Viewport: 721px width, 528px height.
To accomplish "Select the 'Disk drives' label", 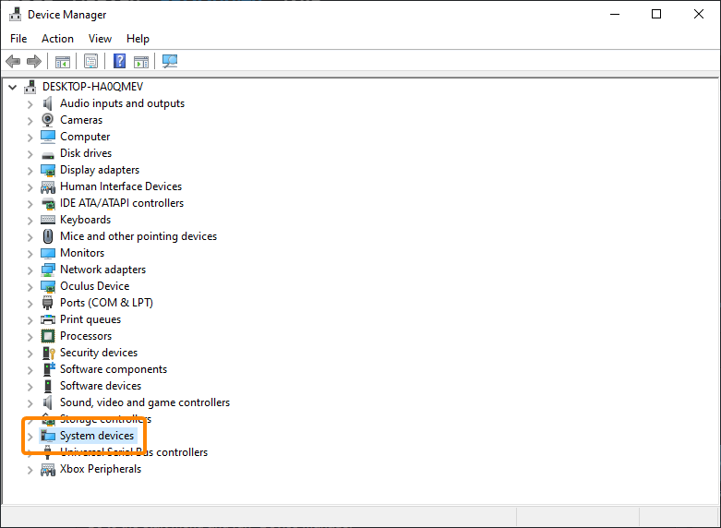I will [x=86, y=153].
